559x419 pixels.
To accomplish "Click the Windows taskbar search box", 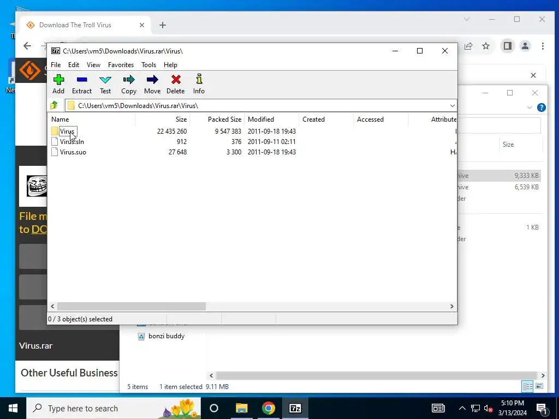I will pos(114,408).
